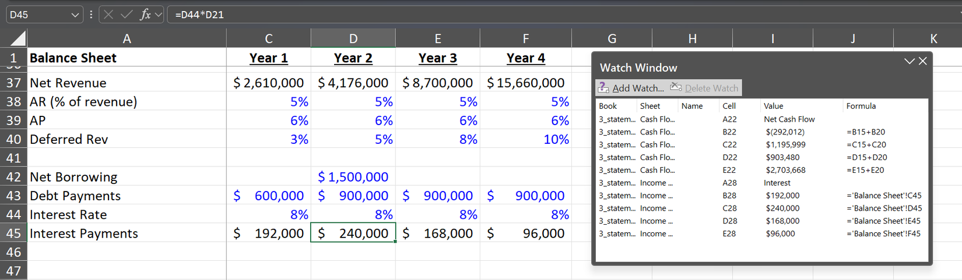Sort watches by the Value column header
The height and width of the screenshot is (280, 962).
pyautogui.click(x=773, y=106)
